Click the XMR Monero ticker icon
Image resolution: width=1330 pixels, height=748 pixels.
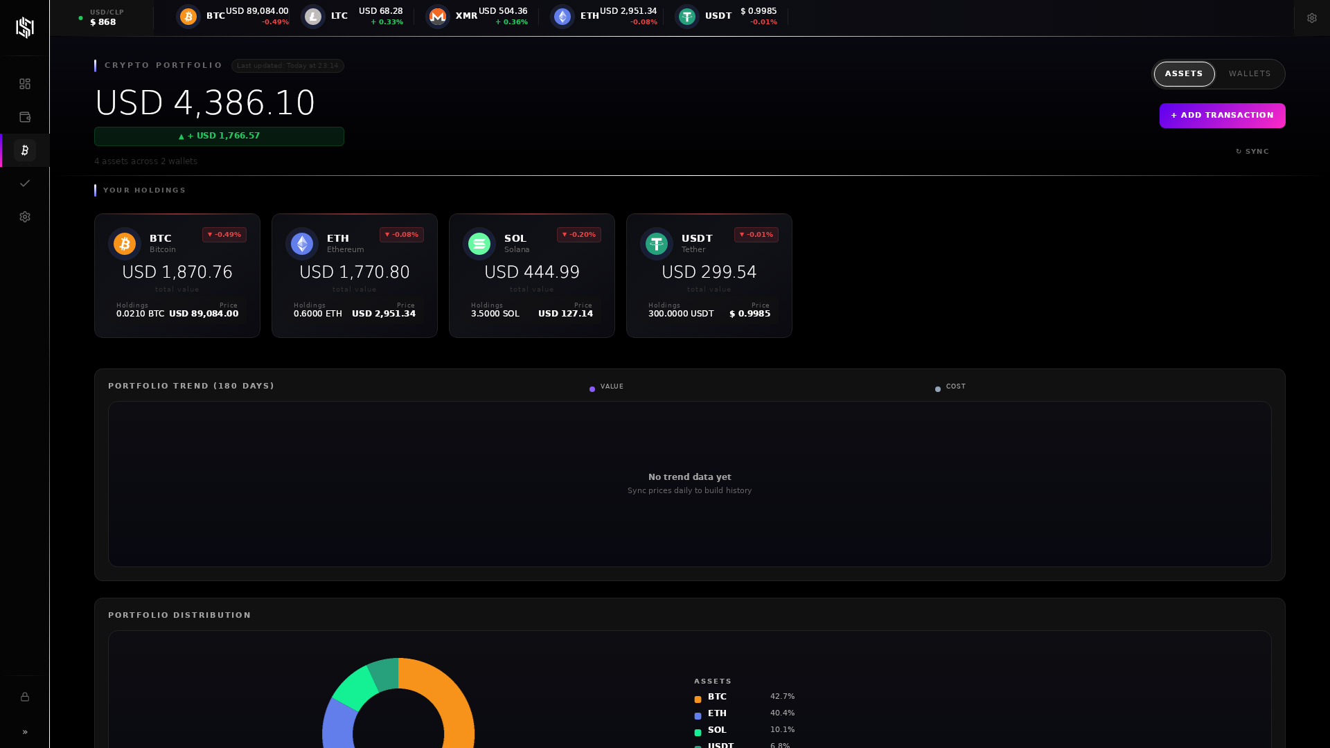click(x=438, y=16)
